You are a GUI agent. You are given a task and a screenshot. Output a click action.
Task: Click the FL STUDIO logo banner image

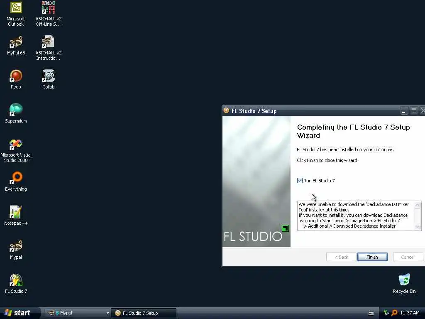[x=256, y=182]
